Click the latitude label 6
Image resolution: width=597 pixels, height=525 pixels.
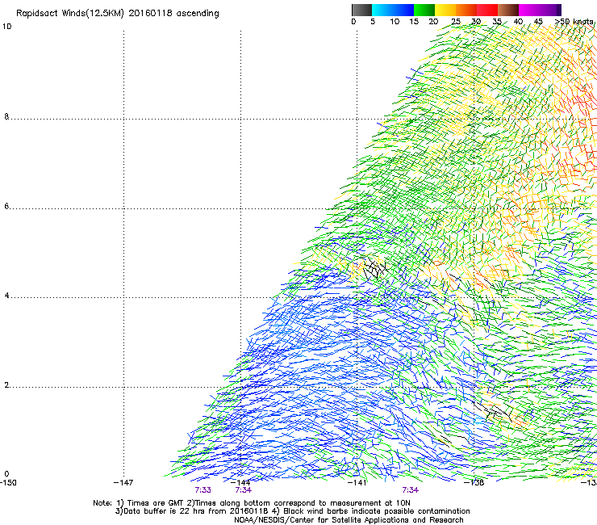[x=6, y=206]
